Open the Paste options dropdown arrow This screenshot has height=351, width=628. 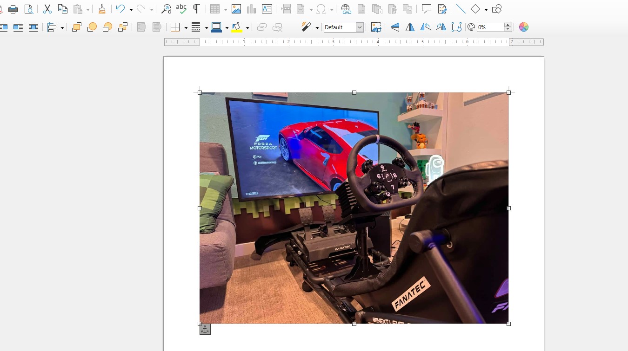coord(87,9)
